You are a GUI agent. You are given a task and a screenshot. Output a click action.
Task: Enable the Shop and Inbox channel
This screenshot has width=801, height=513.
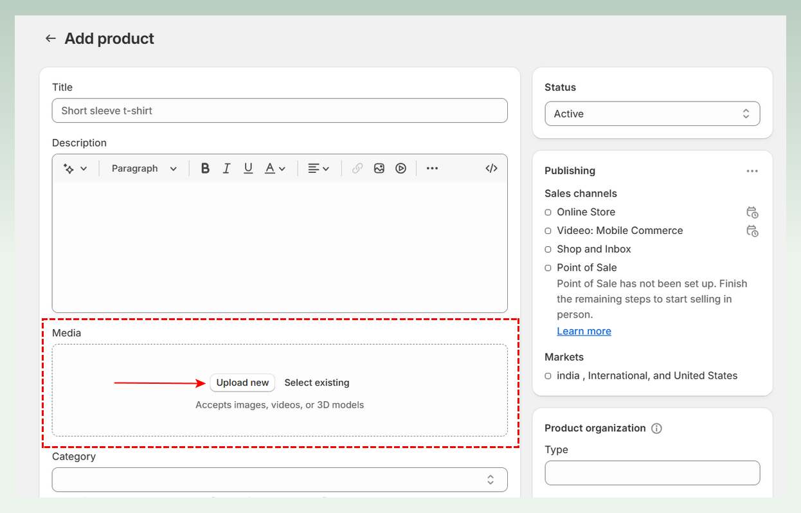click(548, 249)
